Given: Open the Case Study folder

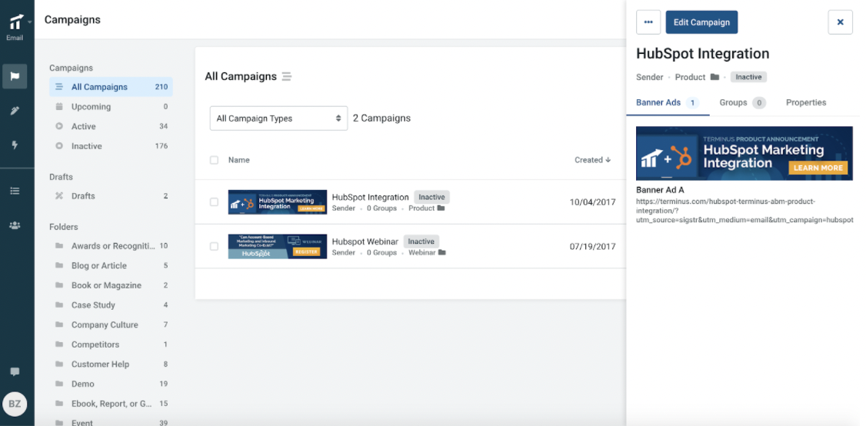Looking at the screenshot, I should pos(111,305).
